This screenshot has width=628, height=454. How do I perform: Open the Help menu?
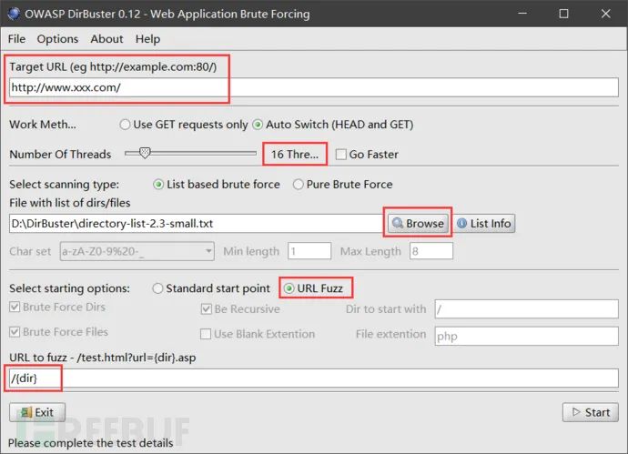click(x=147, y=39)
